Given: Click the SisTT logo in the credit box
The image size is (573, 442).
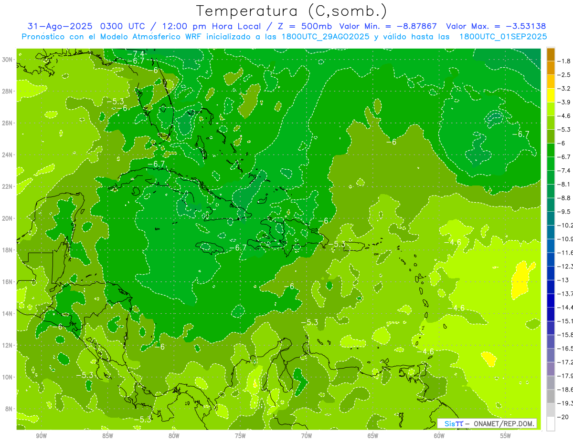Looking at the screenshot, I should click(454, 423).
